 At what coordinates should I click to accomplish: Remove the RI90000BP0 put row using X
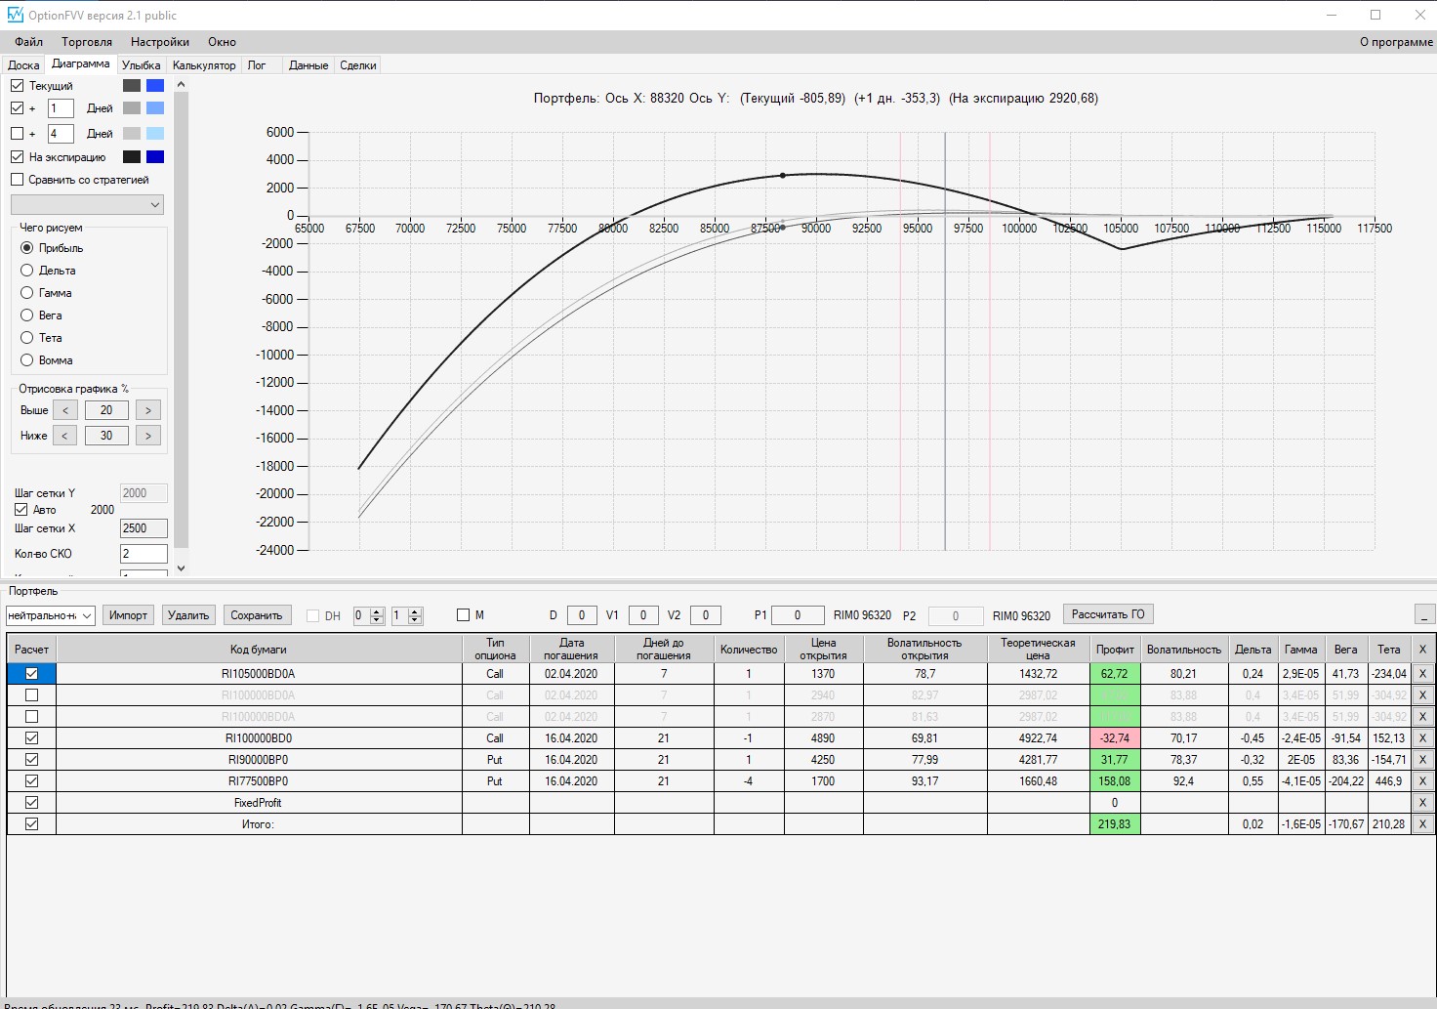(x=1422, y=760)
